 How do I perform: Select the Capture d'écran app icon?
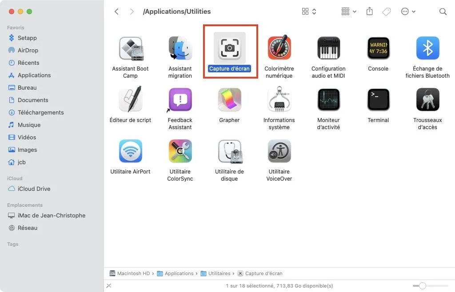[x=230, y=48]
